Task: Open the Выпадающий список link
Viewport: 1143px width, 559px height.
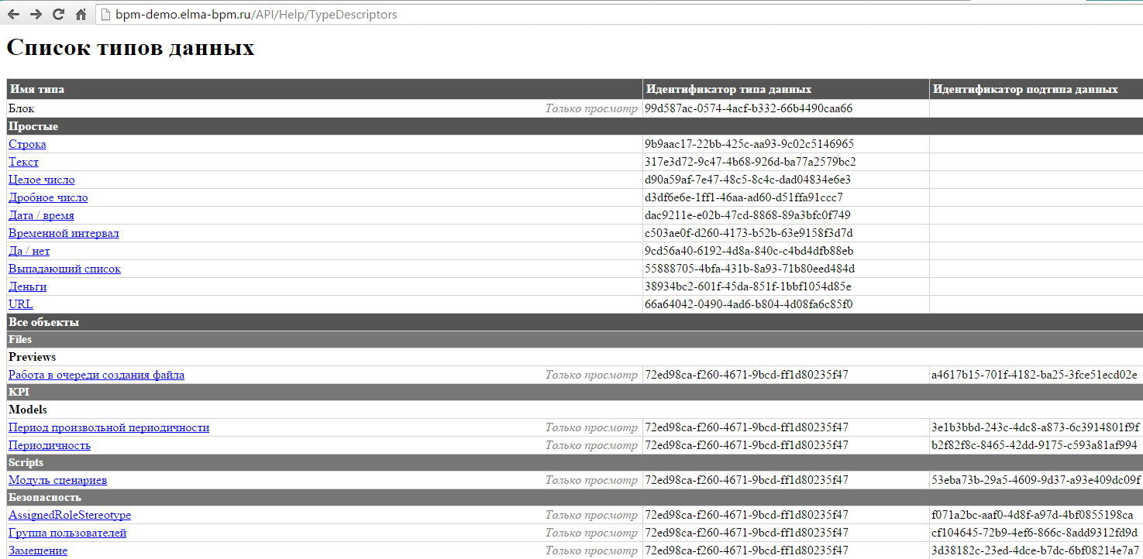Action: (64, 269)
